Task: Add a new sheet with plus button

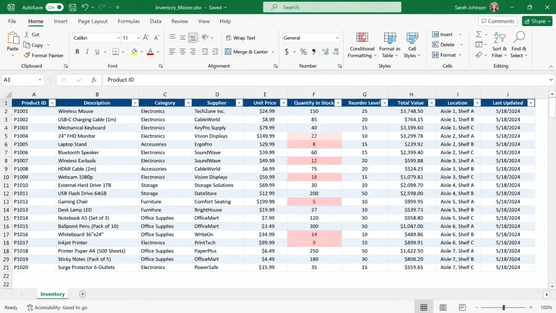Action: click(x=83, y=294)
